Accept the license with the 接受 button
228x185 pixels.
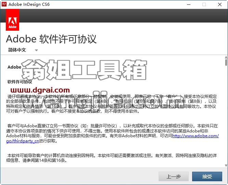click(207, 176)
